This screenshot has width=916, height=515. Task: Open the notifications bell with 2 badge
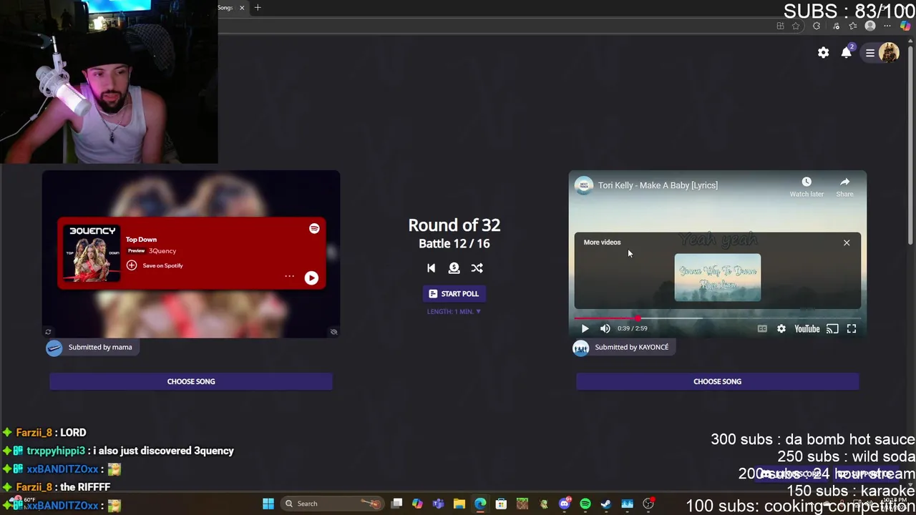click(847, 51)
